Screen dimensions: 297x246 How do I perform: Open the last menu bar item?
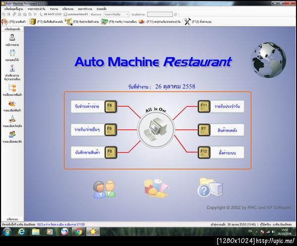[x=101, y=9]
